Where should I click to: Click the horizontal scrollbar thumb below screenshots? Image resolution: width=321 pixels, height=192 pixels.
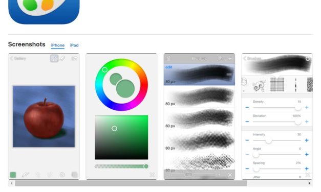[131, 183]
